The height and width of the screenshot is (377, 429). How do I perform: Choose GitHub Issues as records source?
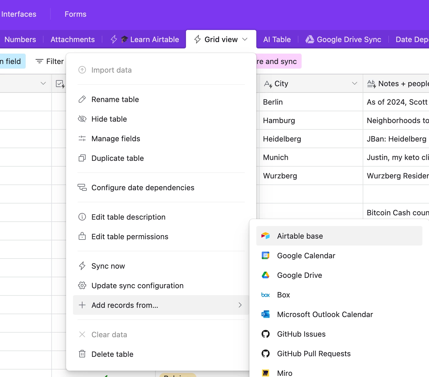pyautogui.click(x=339, y=334)
